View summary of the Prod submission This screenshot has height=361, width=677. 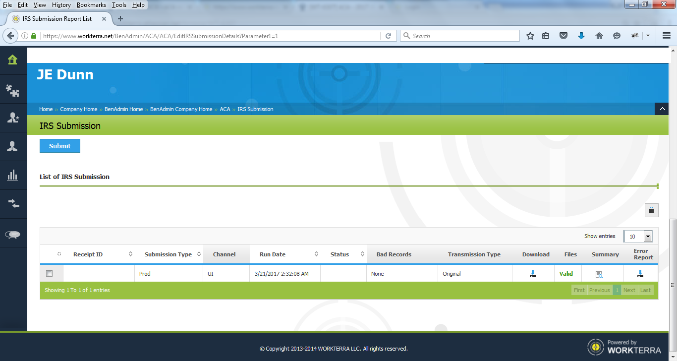click(599, 274)
